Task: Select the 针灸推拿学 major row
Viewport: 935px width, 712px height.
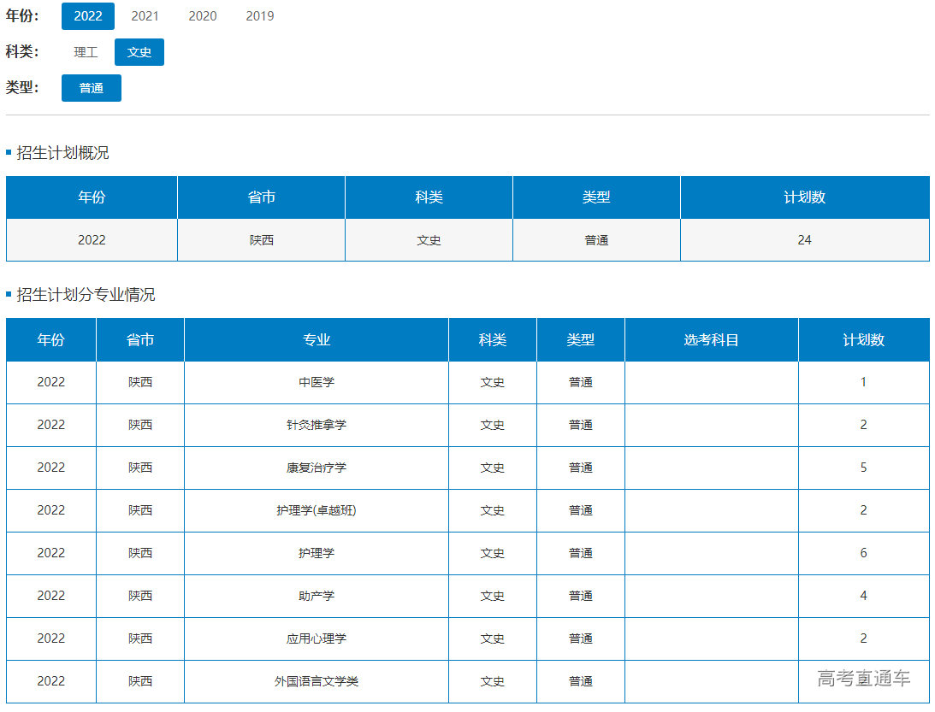Action: (x=317, y=426)
